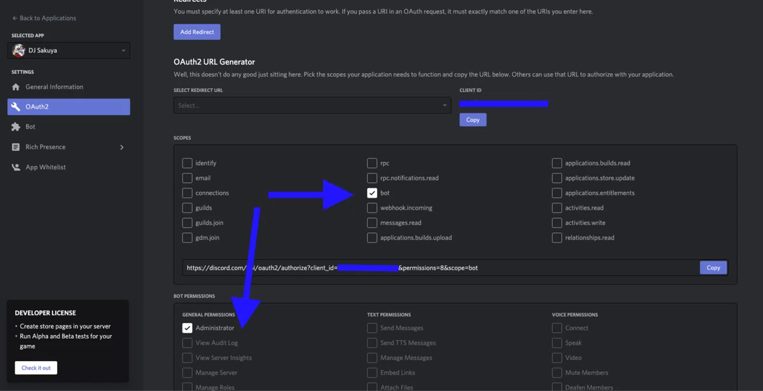Uncheck the bot scope

[x=372, y=193]
